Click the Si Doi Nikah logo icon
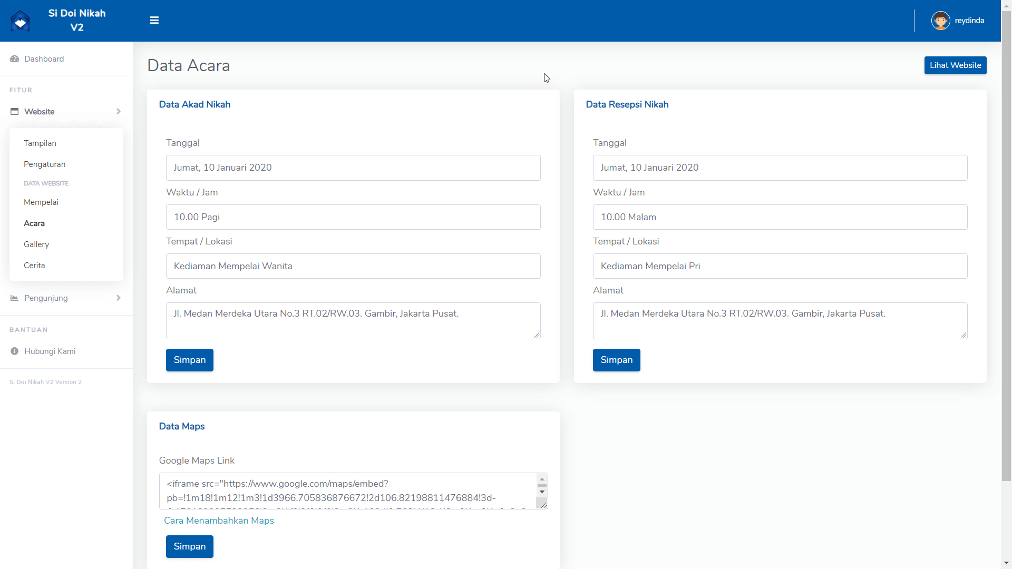The height and width of the screenshot is (569, 1012). pos(20,20)
